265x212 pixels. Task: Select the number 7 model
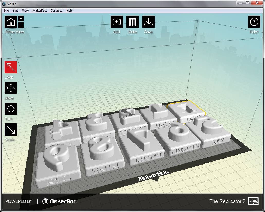(x=142, y=147)
